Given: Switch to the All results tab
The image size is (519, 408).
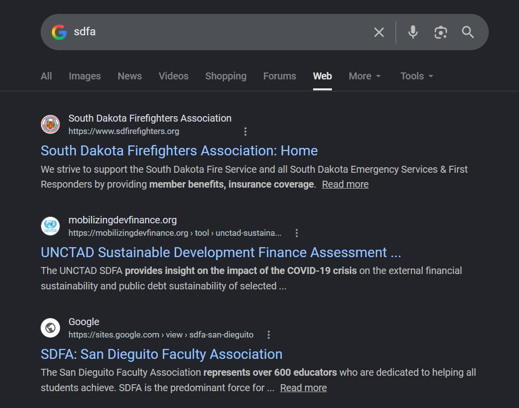Looking at the screenshot, I should pos(46,76).
